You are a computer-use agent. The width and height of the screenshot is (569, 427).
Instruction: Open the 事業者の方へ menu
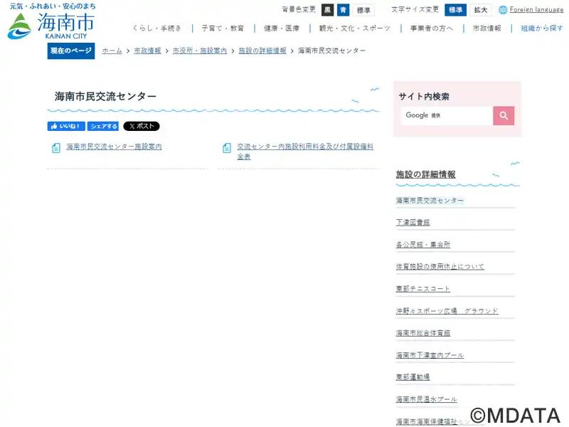432,28
